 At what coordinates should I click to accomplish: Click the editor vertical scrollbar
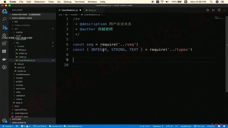pos(227,54)
